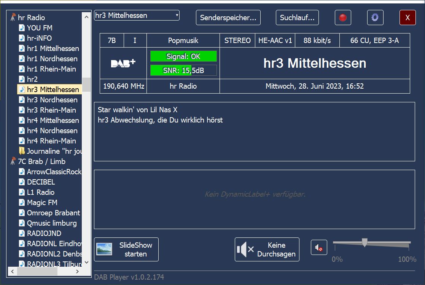Click the volume slider handle
This screenshot has width=425, height=285.
tap(365, 242)
